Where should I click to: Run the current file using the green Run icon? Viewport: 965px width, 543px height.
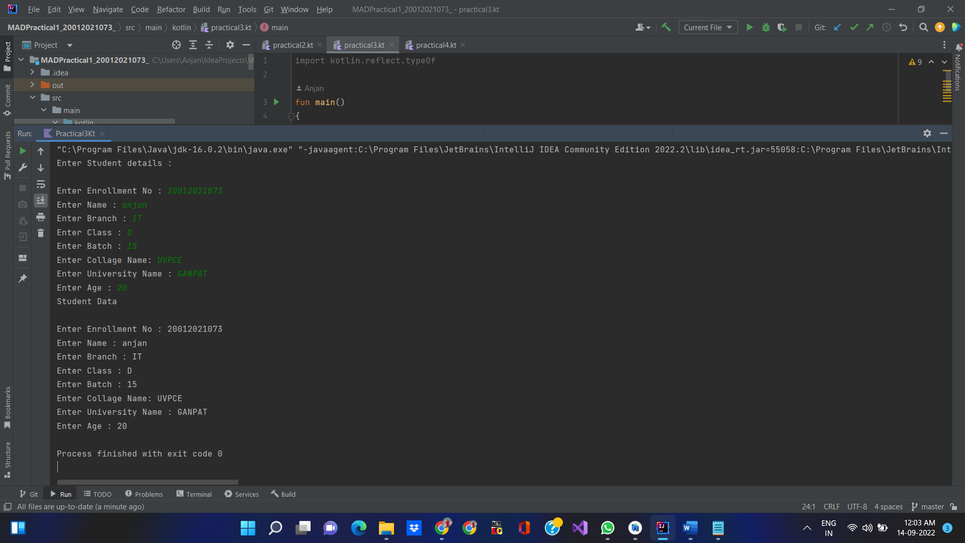750,28
